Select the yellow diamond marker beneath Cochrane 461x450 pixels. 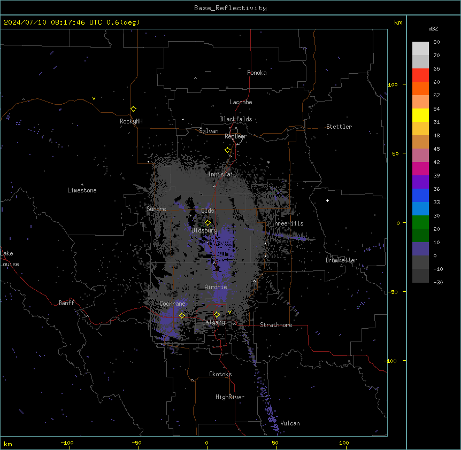[x=182, y=315]
